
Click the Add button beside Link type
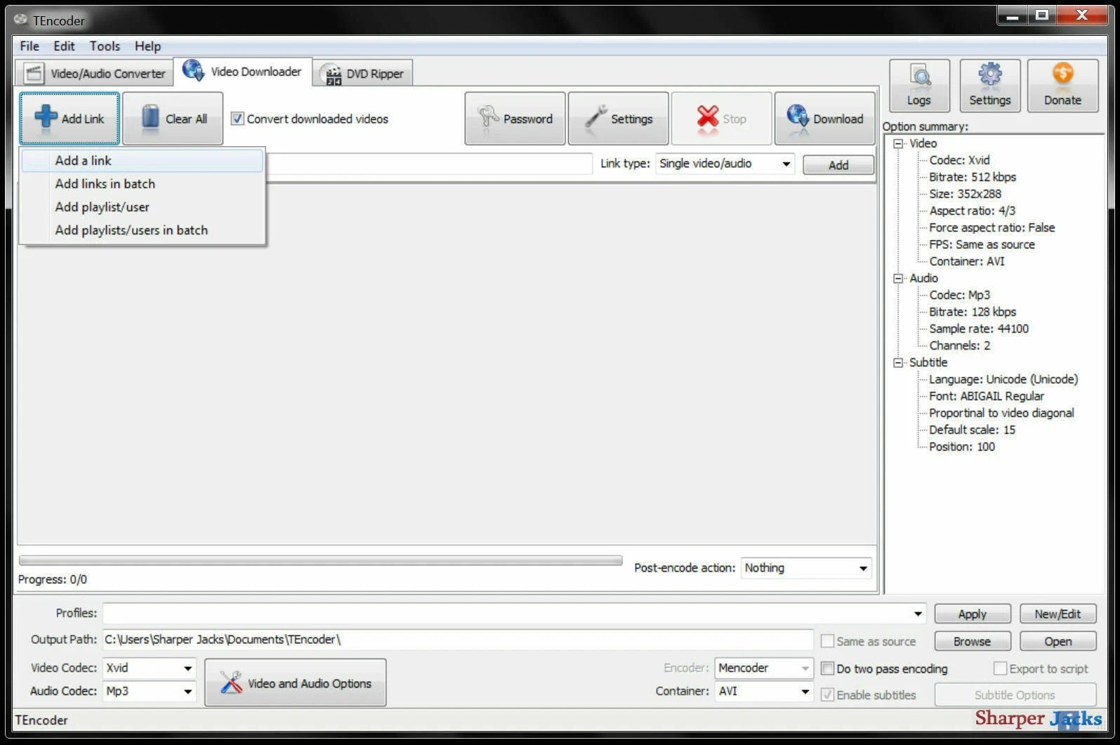(838, 165)
